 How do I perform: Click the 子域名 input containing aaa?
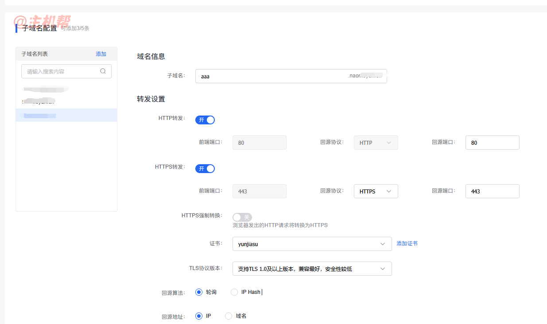[291, 76]
